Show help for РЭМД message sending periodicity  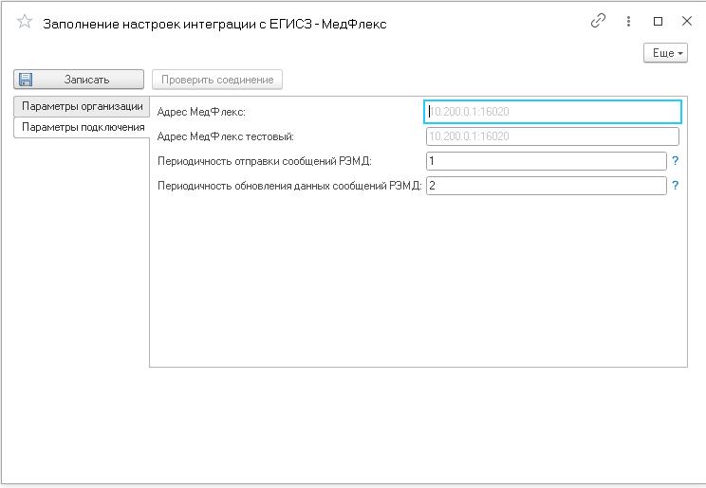676,161
